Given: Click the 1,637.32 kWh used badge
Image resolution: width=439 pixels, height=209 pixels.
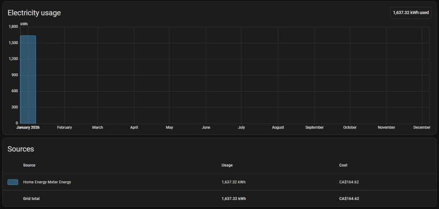Looking at the screenshot, I should click(x=411, y=13).
